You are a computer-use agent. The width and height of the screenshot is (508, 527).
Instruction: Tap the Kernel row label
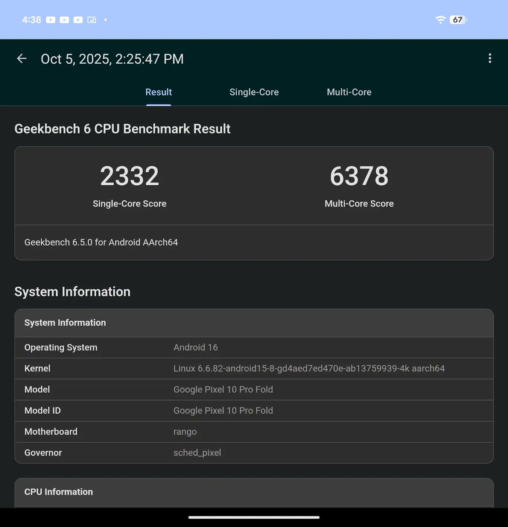tap(37, 368)
